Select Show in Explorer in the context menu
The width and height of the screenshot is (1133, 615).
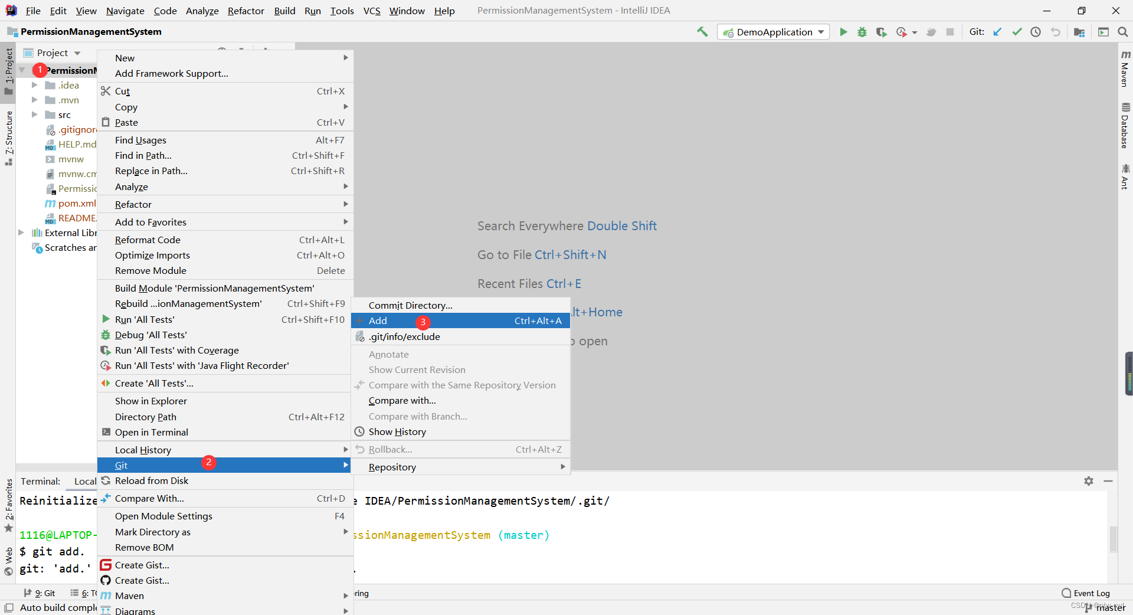[x=225, y=401]
